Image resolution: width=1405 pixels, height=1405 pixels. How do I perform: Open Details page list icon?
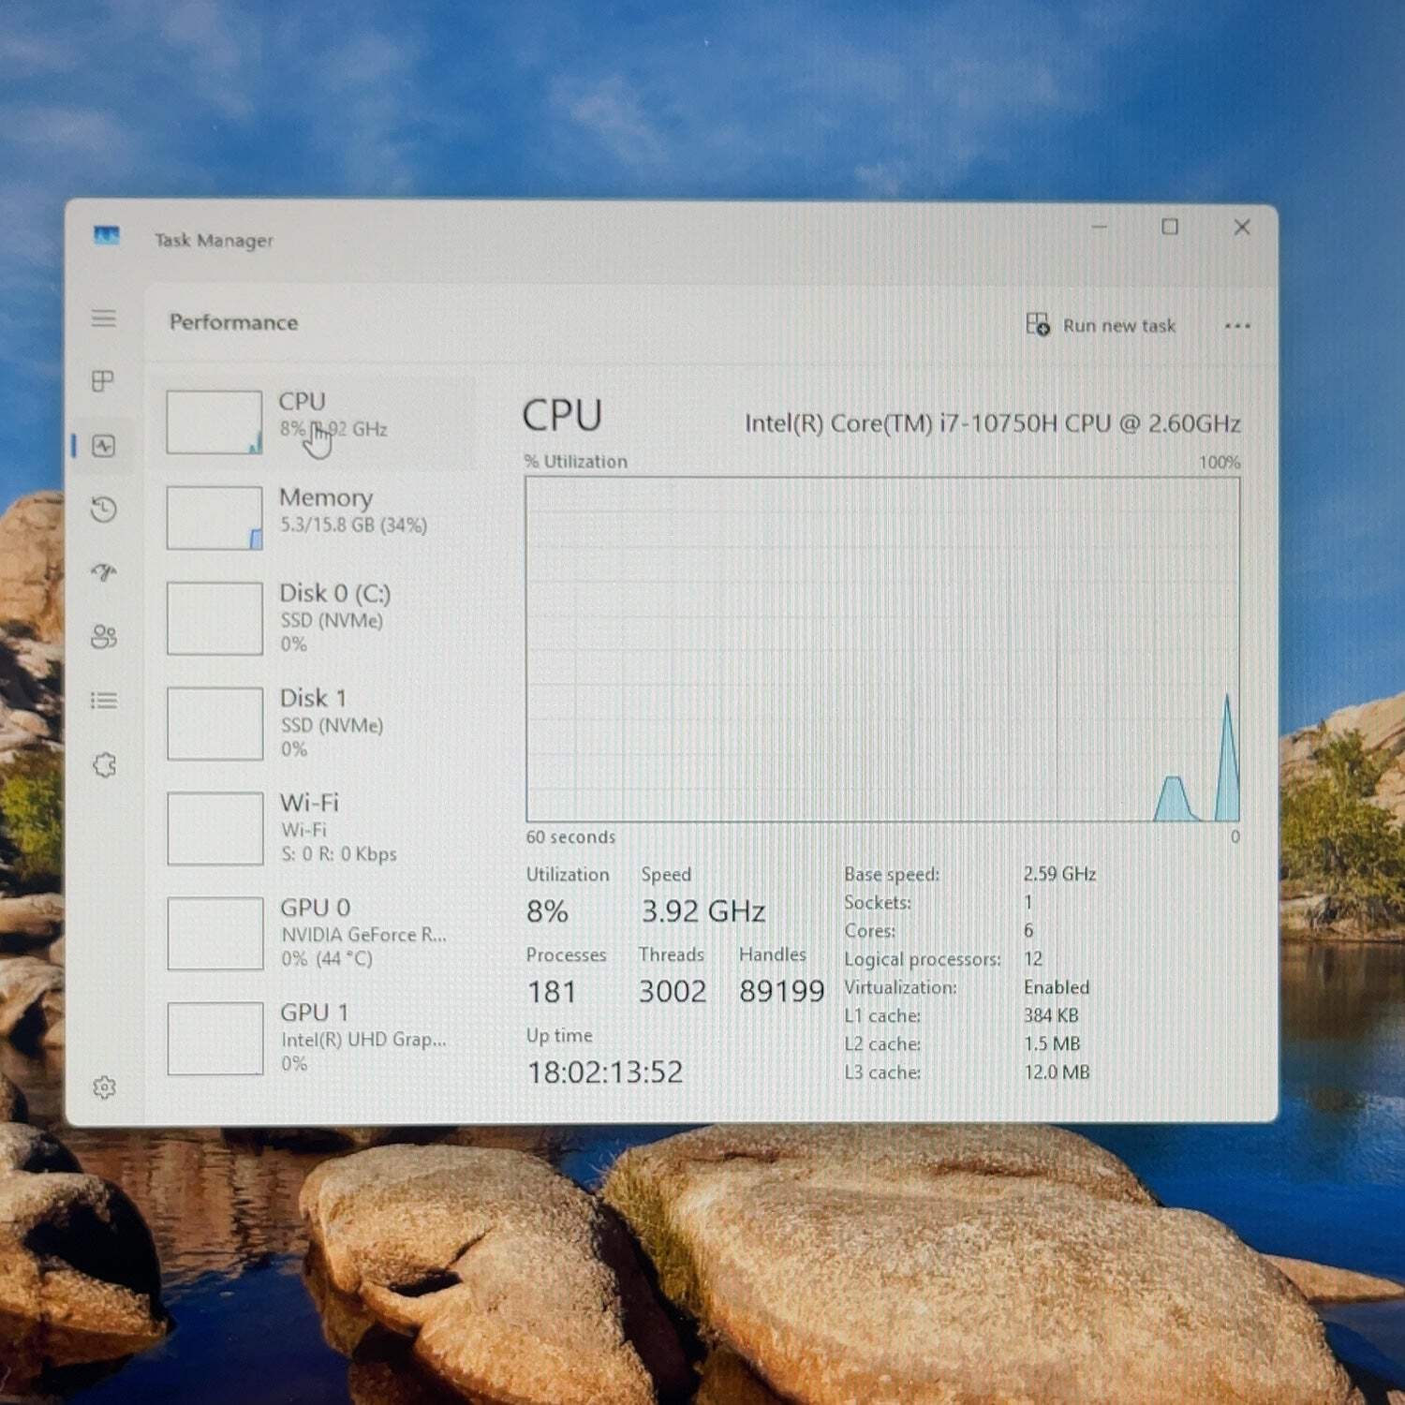tap(104, 701)
